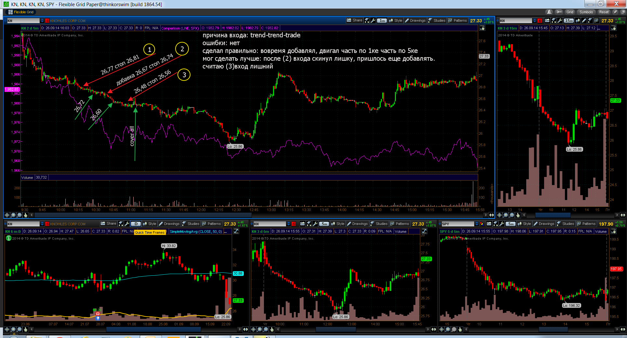Image resolution: width=627 pixels, height=338 pixels.
Task: Open the D time frame on daily chart
Action: coord(136,224)
